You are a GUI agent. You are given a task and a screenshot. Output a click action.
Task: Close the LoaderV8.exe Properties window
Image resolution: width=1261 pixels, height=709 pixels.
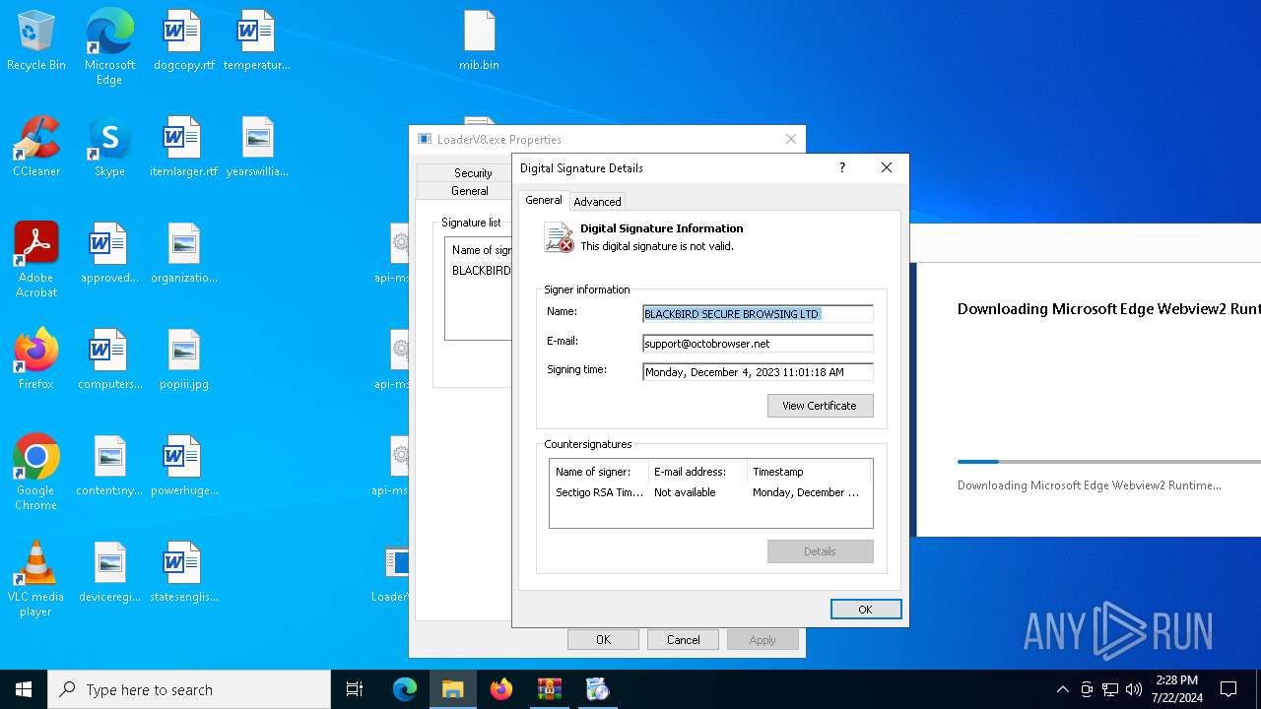pyautogui.click(x=791, y=139)
